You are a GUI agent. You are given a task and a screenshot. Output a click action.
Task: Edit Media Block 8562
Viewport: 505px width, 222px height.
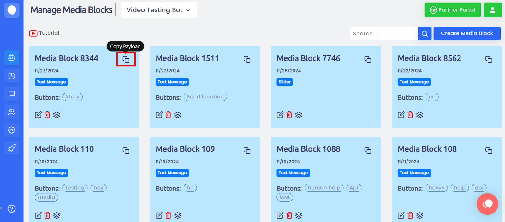tap(401, 115)
